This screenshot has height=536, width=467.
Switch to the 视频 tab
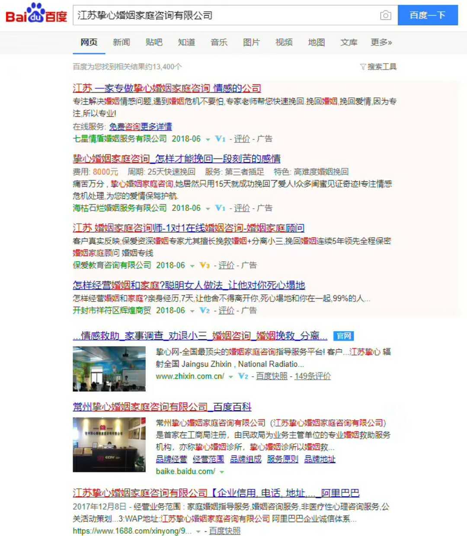(x=283, y=42)
